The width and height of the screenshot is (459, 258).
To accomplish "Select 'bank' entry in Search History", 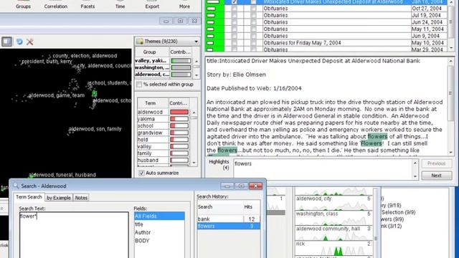I will click(229, 219).
